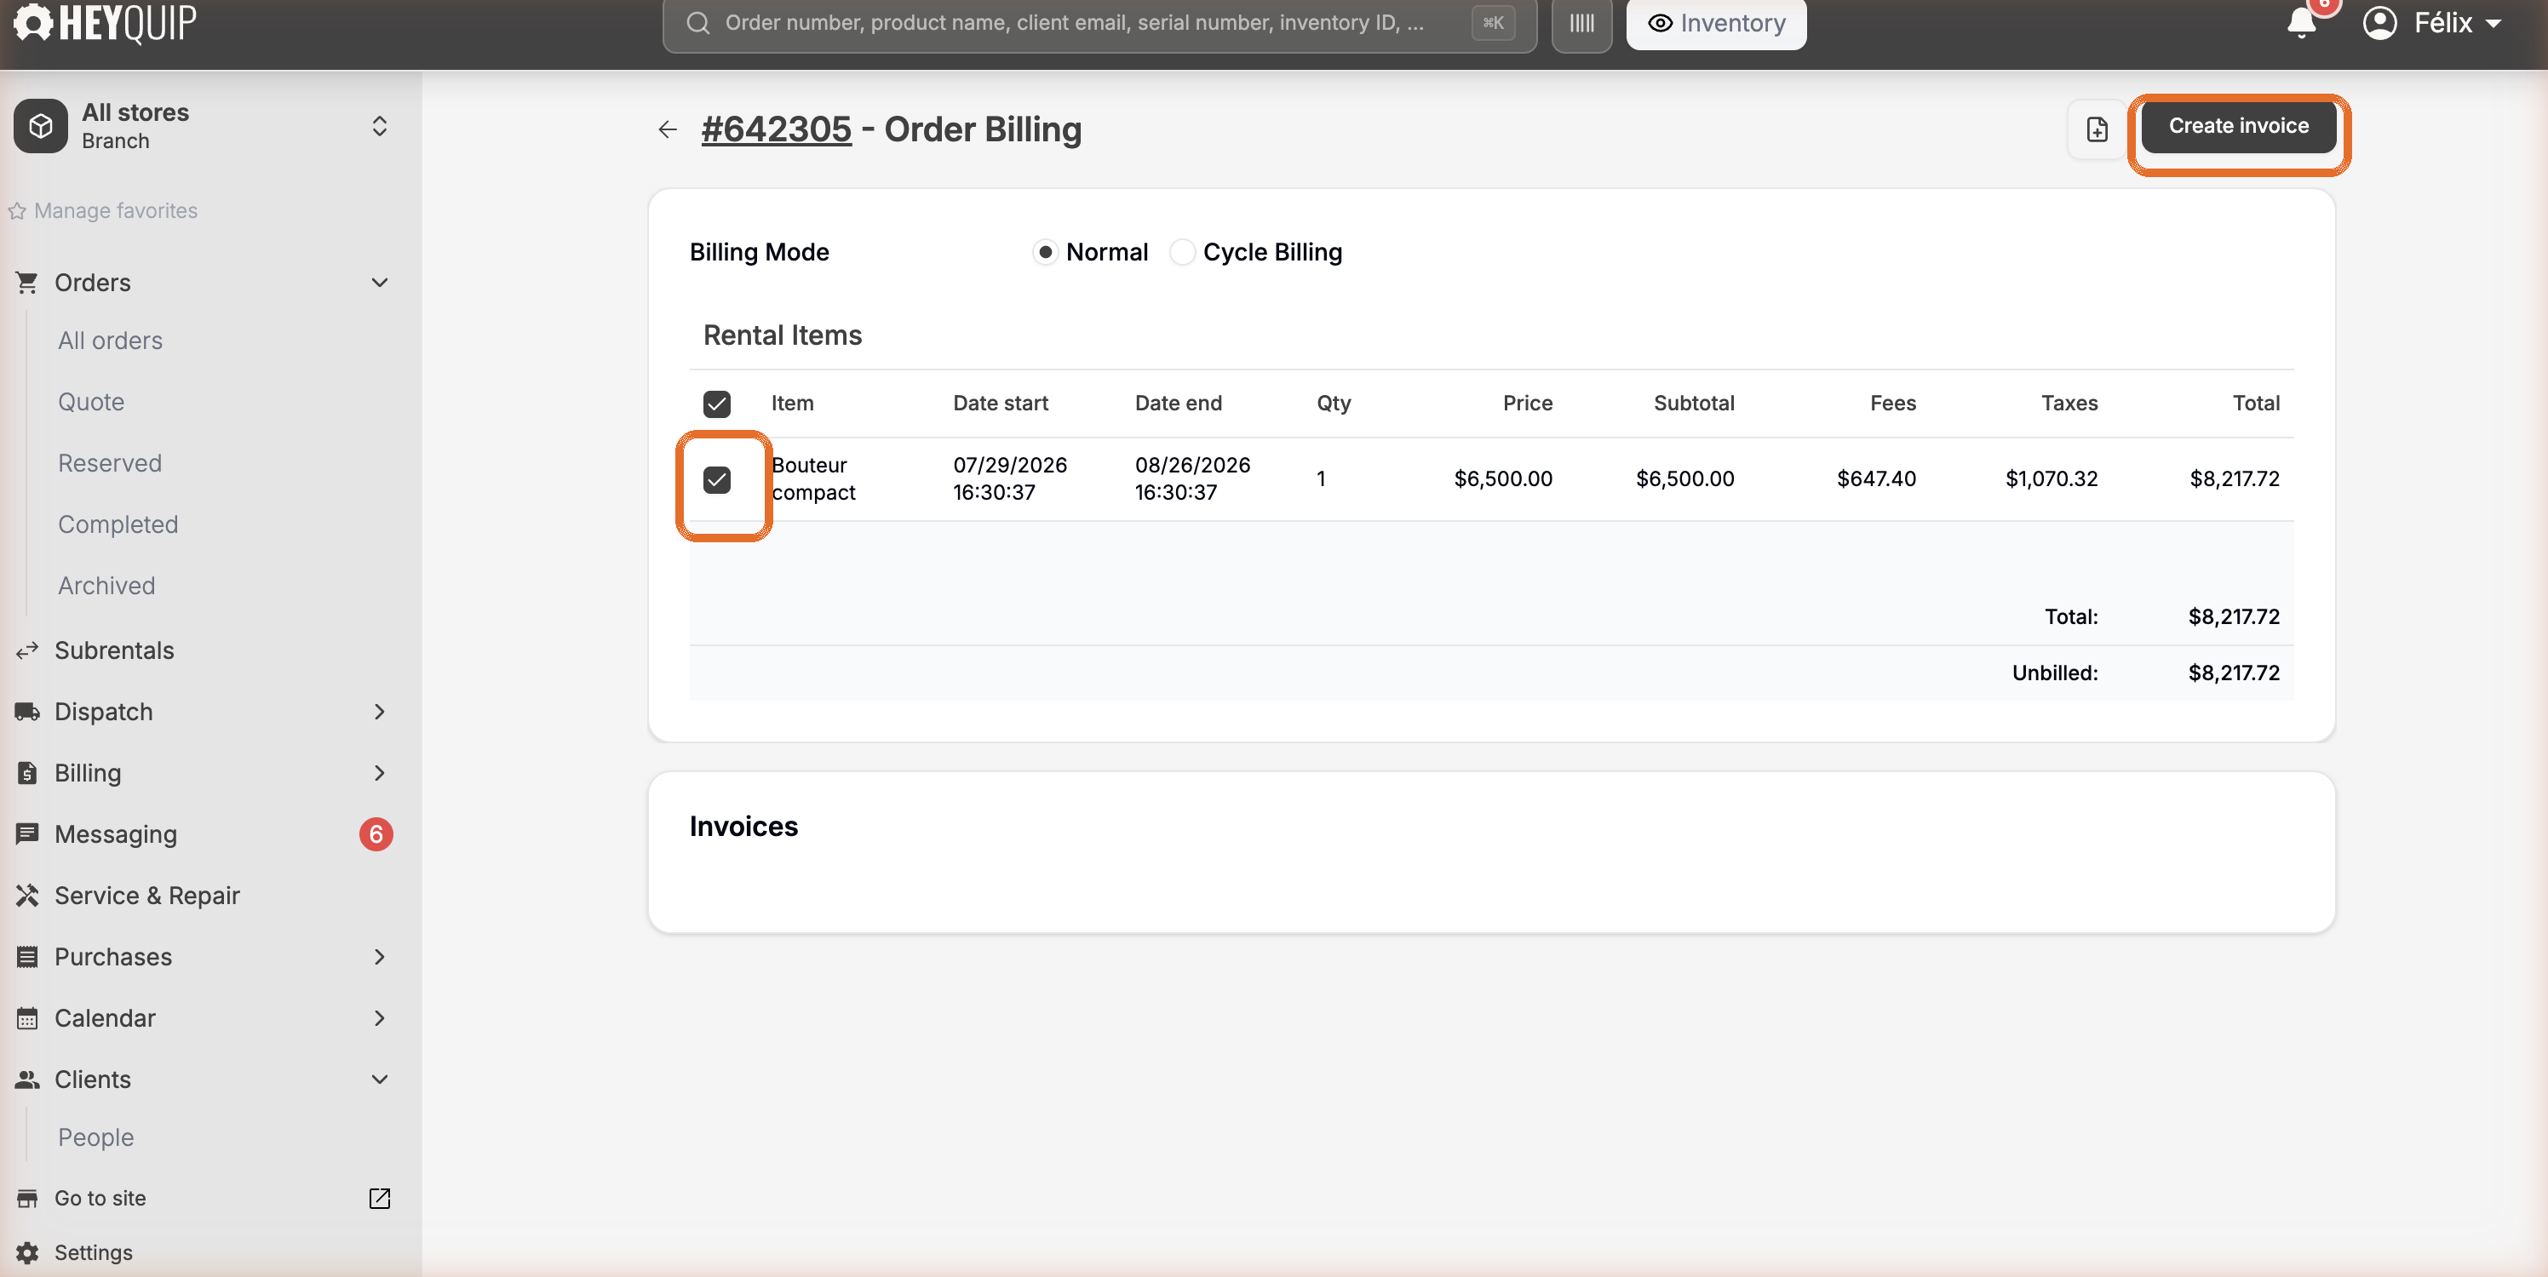
Task: Uncheck the Bouteur compact row checkbox
Action: click(717, 480)
